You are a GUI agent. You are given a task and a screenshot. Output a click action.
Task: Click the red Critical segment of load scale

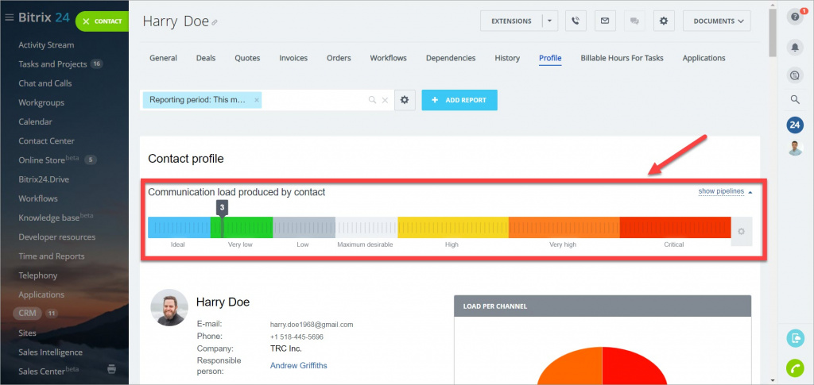click(x=675, y=228)
